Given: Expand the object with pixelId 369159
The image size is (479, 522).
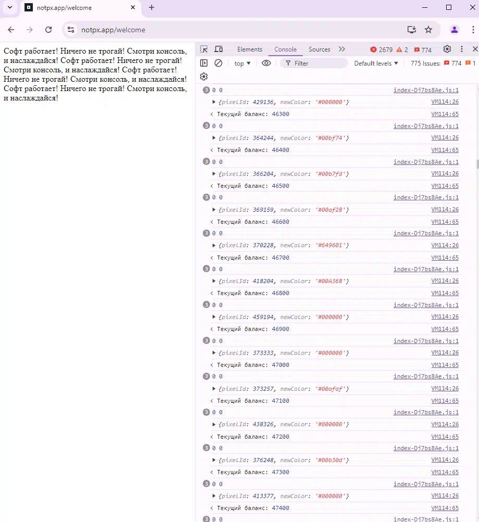Looking at the screenshot, I should coord(214,210).
